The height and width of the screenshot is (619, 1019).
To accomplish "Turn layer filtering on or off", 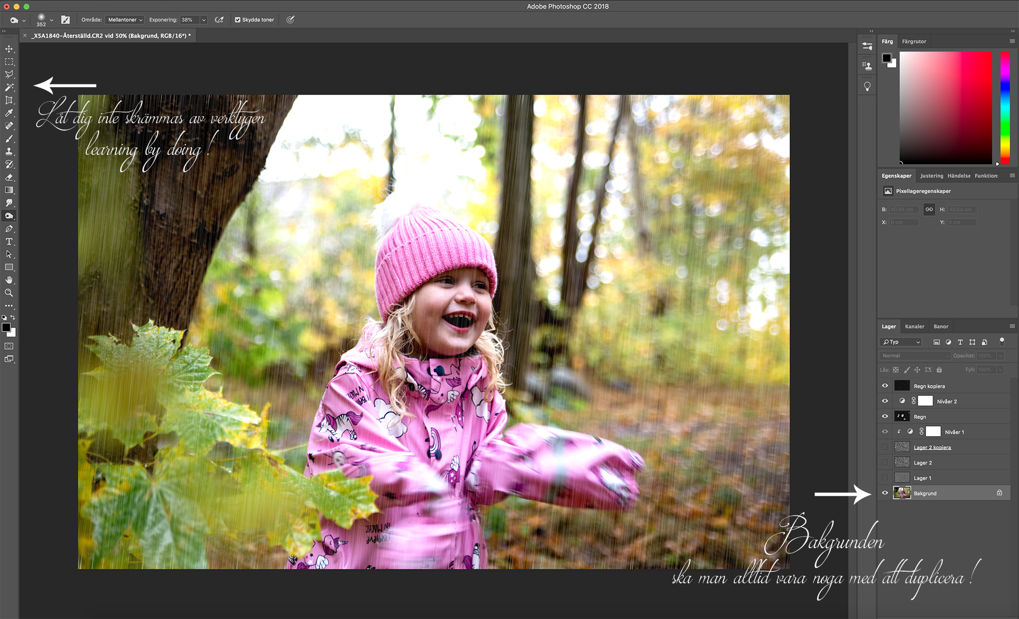I will (x=1002, y=341).
